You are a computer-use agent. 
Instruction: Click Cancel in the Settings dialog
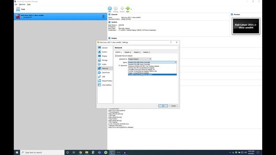[x=173, y=106]
